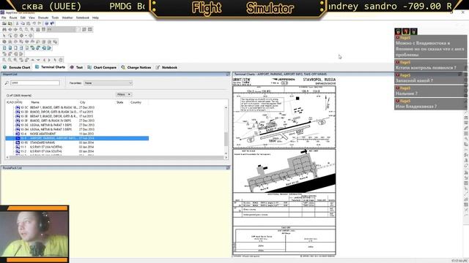Click the Paste icon in top toolbar
The width and height of the screenshot is (469, 263).
pyautogui.click(x=28, y=23)
